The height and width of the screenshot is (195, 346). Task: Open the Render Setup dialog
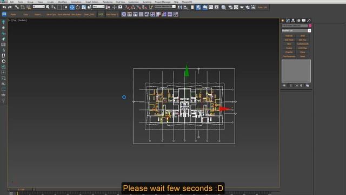coord(230,7)
